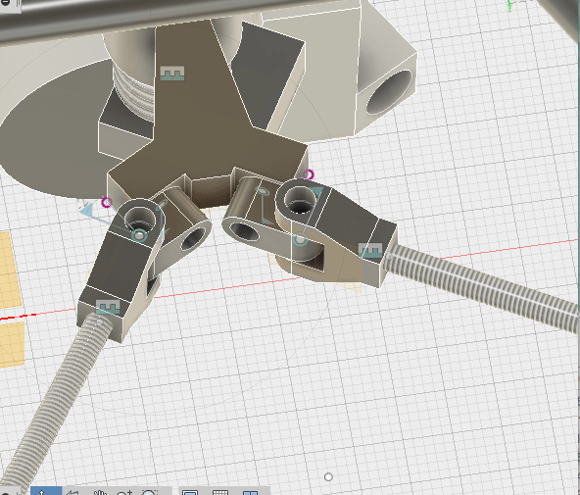Activate the highlighted Orbit tool in navigation bar
This screenshot has height=495, width=580.
[x=46, y=491]
